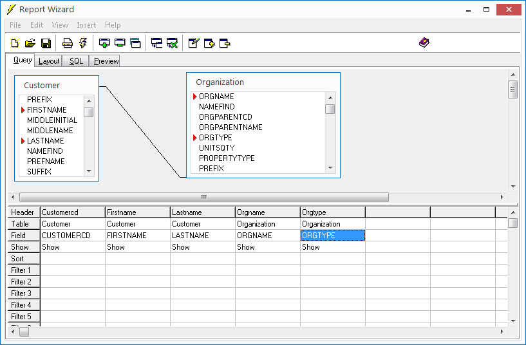The width and height of the screenshot is (526, 345).
Task: Click the Table row header
Action: (23, 224)
